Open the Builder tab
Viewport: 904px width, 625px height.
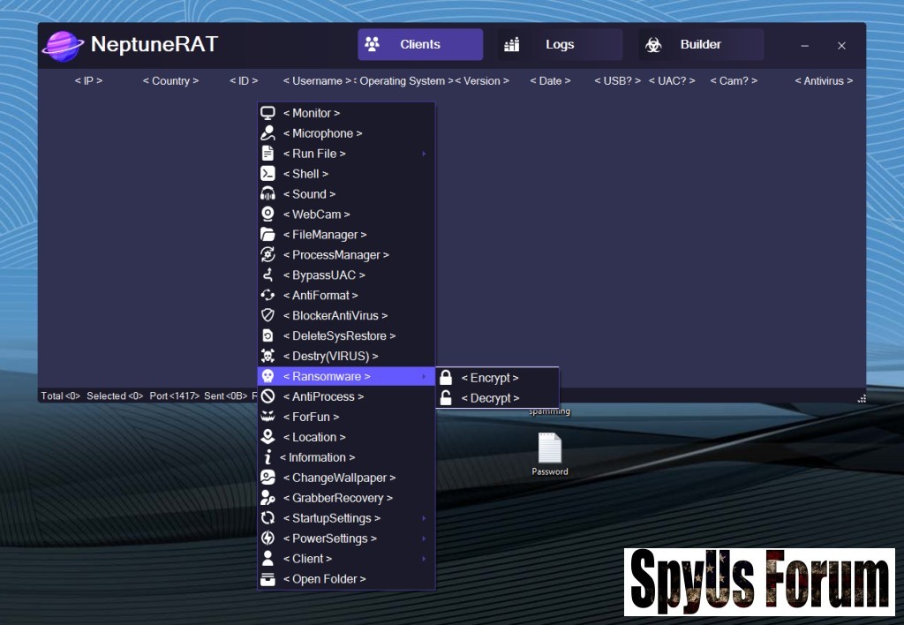[700, 45]
